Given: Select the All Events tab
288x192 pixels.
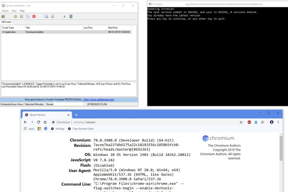Looking at the screenshot, I should click(6, 22).
